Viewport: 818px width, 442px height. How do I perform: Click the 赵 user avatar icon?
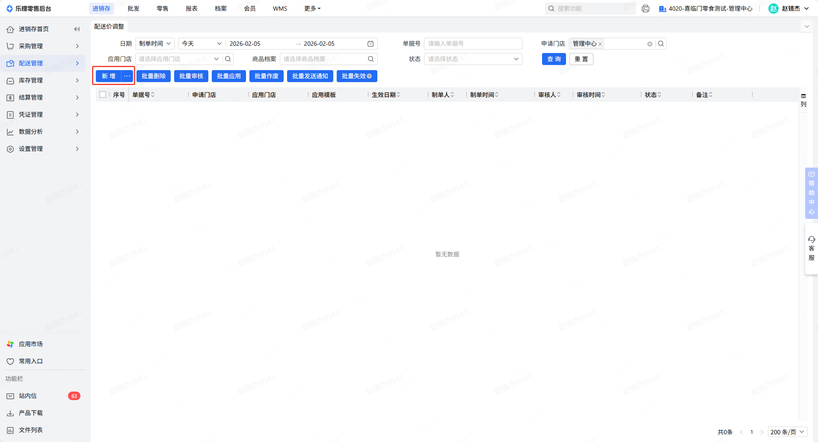click(774, 9)
